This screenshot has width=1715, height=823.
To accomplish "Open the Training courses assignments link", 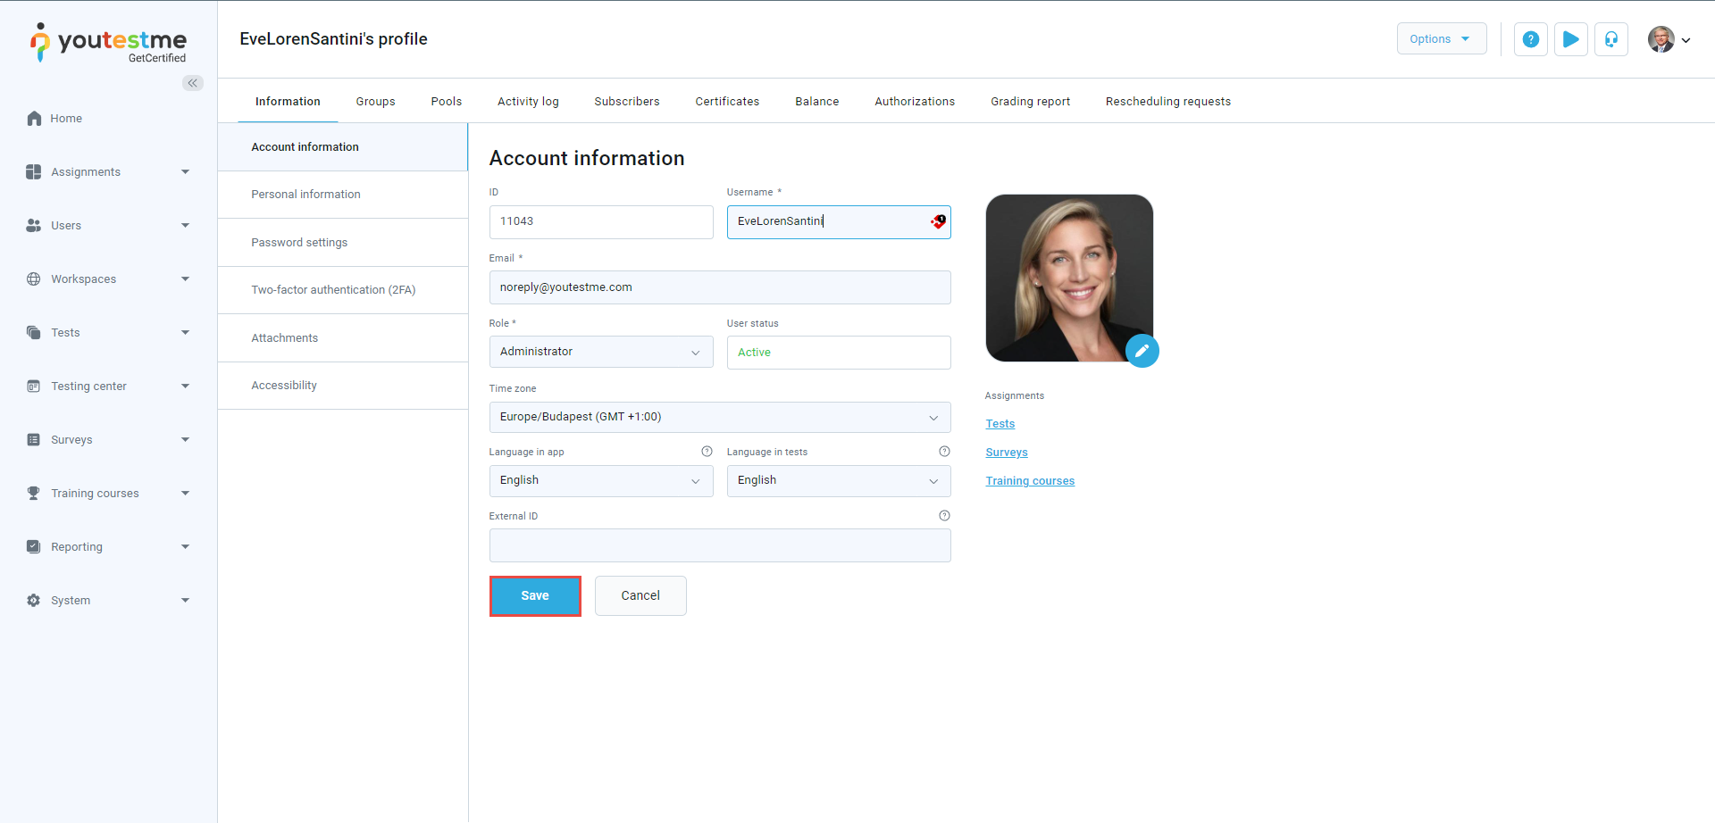I will pos(1030,481).
